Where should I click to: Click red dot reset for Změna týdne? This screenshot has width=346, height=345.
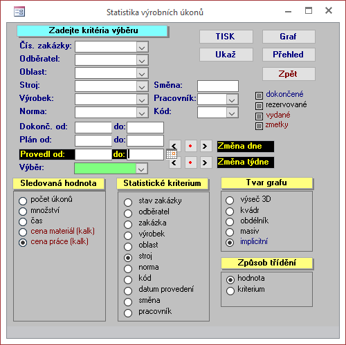click(x=190, y=162)
